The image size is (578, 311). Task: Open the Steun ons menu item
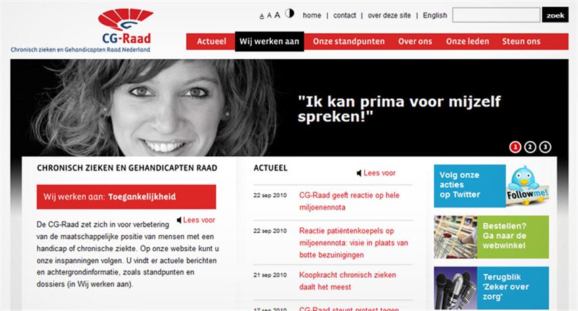coord(521,42)
